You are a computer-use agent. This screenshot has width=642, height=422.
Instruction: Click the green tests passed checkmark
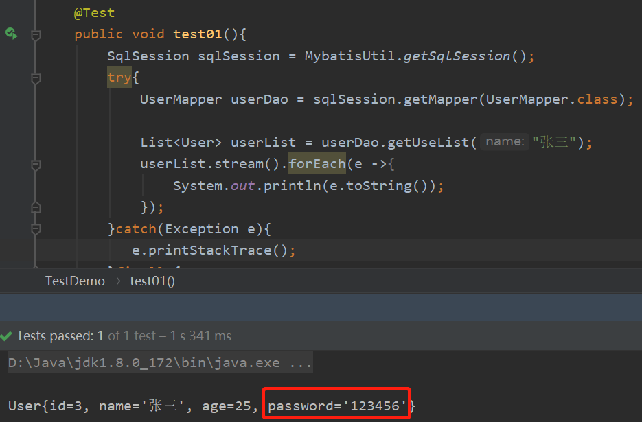click(6, 336)
